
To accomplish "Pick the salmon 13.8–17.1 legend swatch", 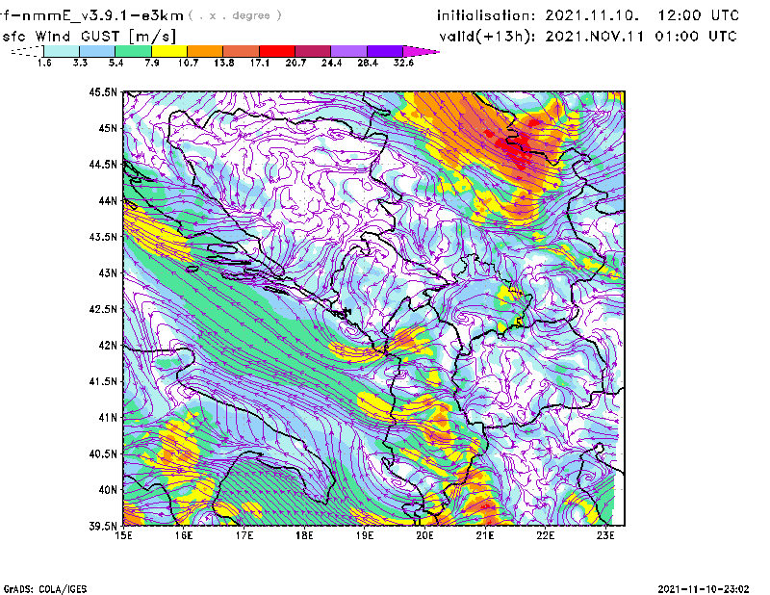I will click(x=242, y=51).
